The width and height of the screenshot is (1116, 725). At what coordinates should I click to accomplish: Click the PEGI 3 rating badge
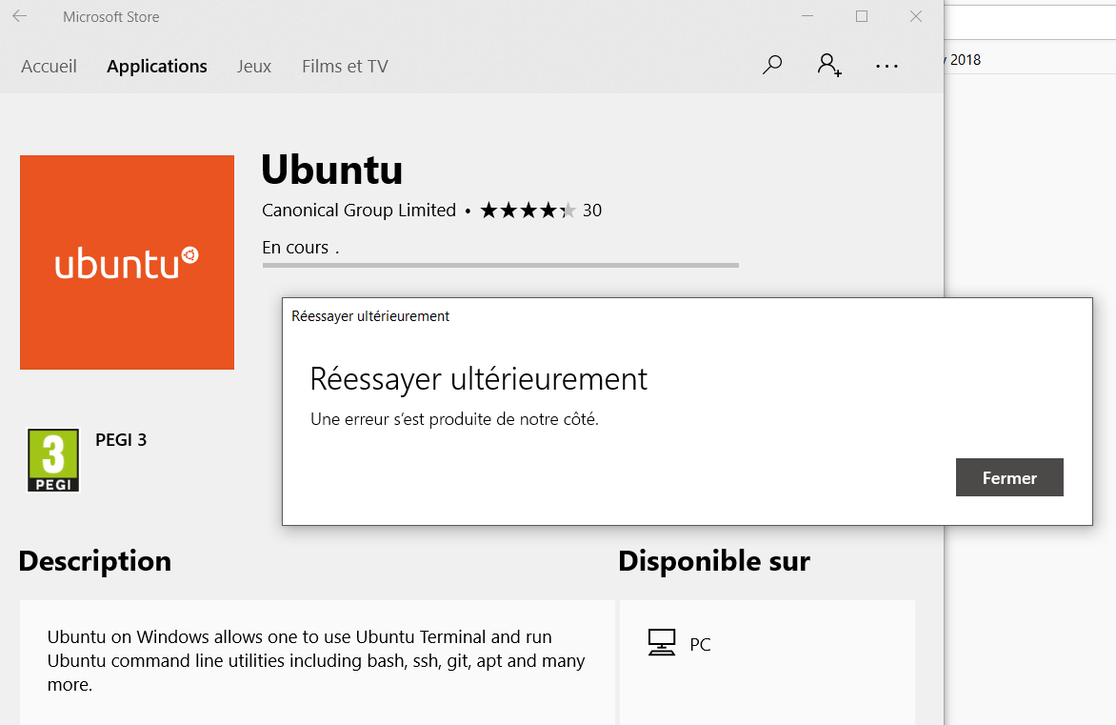53,460
